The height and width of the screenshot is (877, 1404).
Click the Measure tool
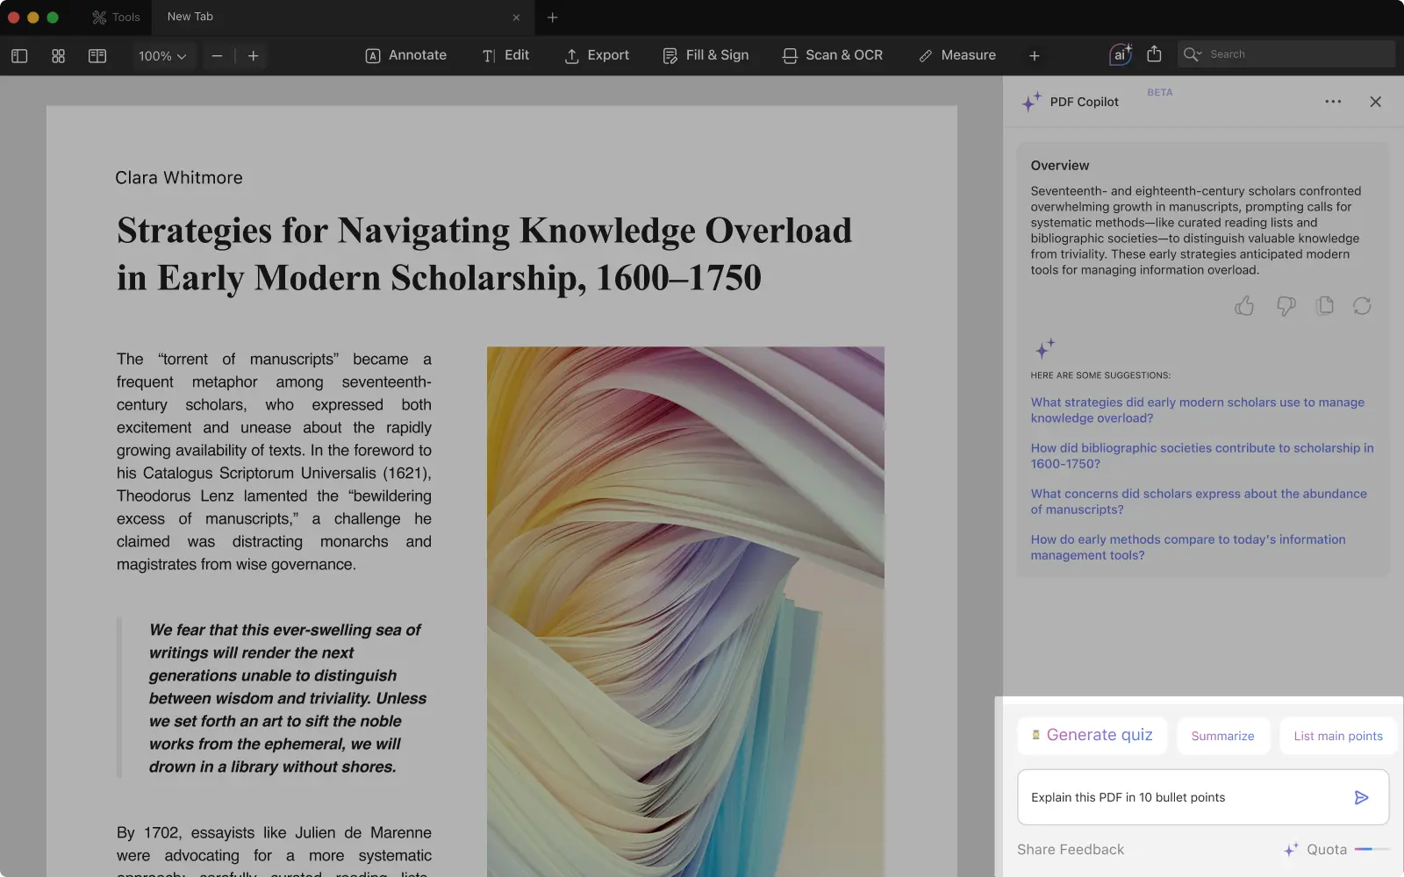point(956,55)
